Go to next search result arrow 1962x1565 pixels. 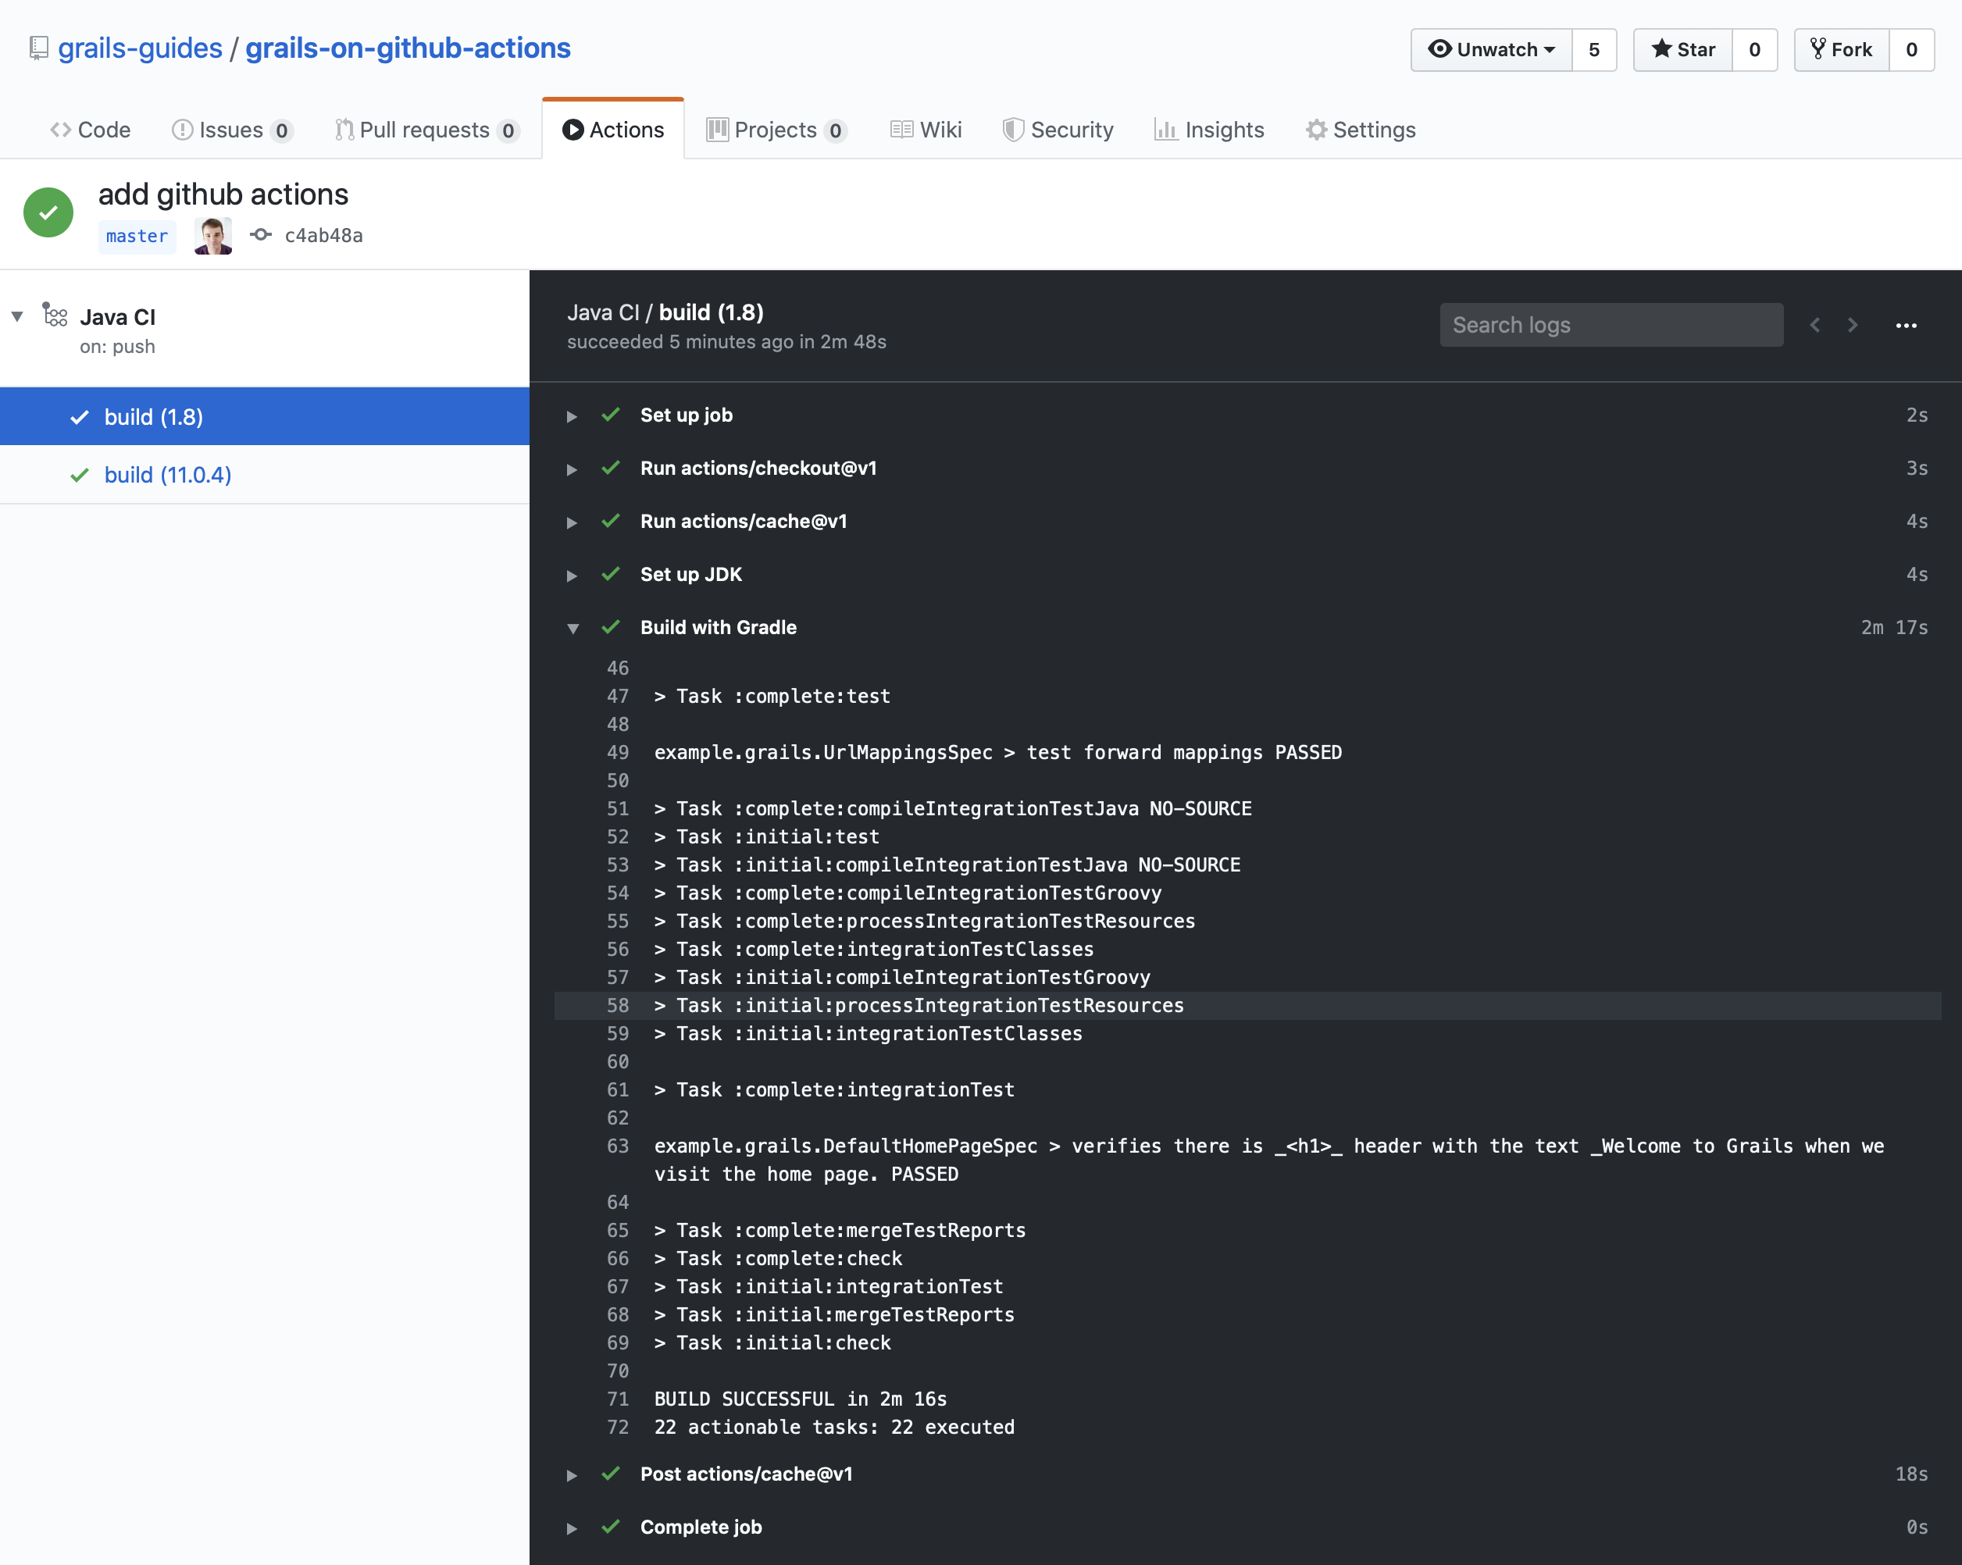[1852, 325]
